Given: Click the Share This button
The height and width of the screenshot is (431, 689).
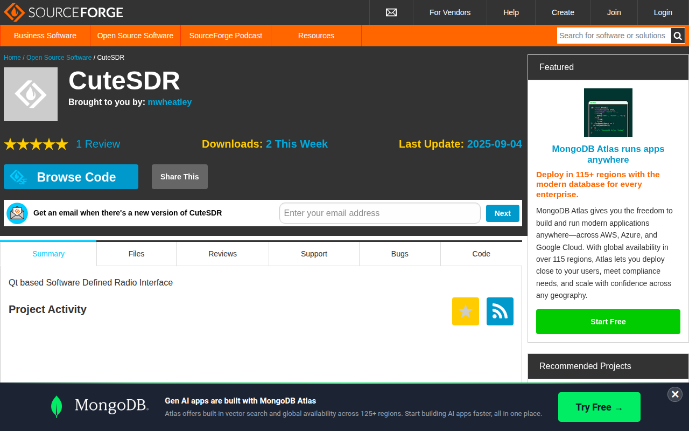Looking at the screenshot, I should point(180,177).
